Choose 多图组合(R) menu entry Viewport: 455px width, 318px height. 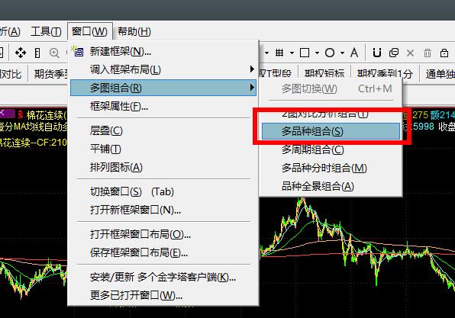[163, 88]
